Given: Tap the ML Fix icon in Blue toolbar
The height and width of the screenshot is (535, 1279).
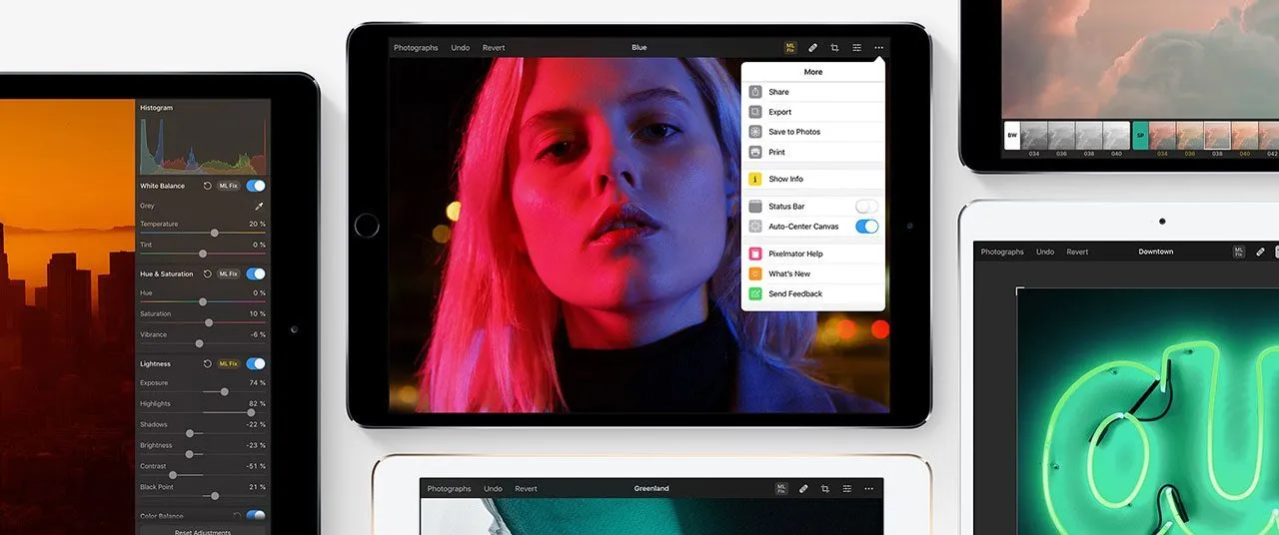Looking at the screenshot, I should (x=790, y=47).
